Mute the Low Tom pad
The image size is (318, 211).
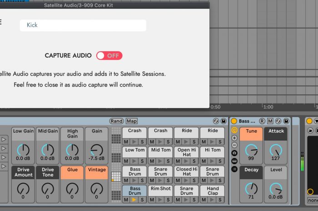point(126,161)
